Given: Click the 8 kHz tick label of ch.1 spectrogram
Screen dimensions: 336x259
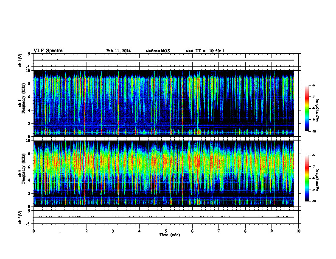Looking at the screenshot, I should 30,84.
